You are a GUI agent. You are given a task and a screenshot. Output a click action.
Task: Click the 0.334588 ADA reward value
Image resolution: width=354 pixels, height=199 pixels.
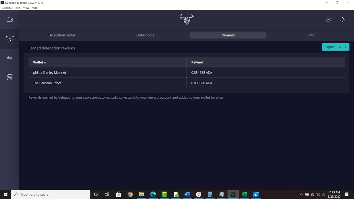tap(202, 72)
